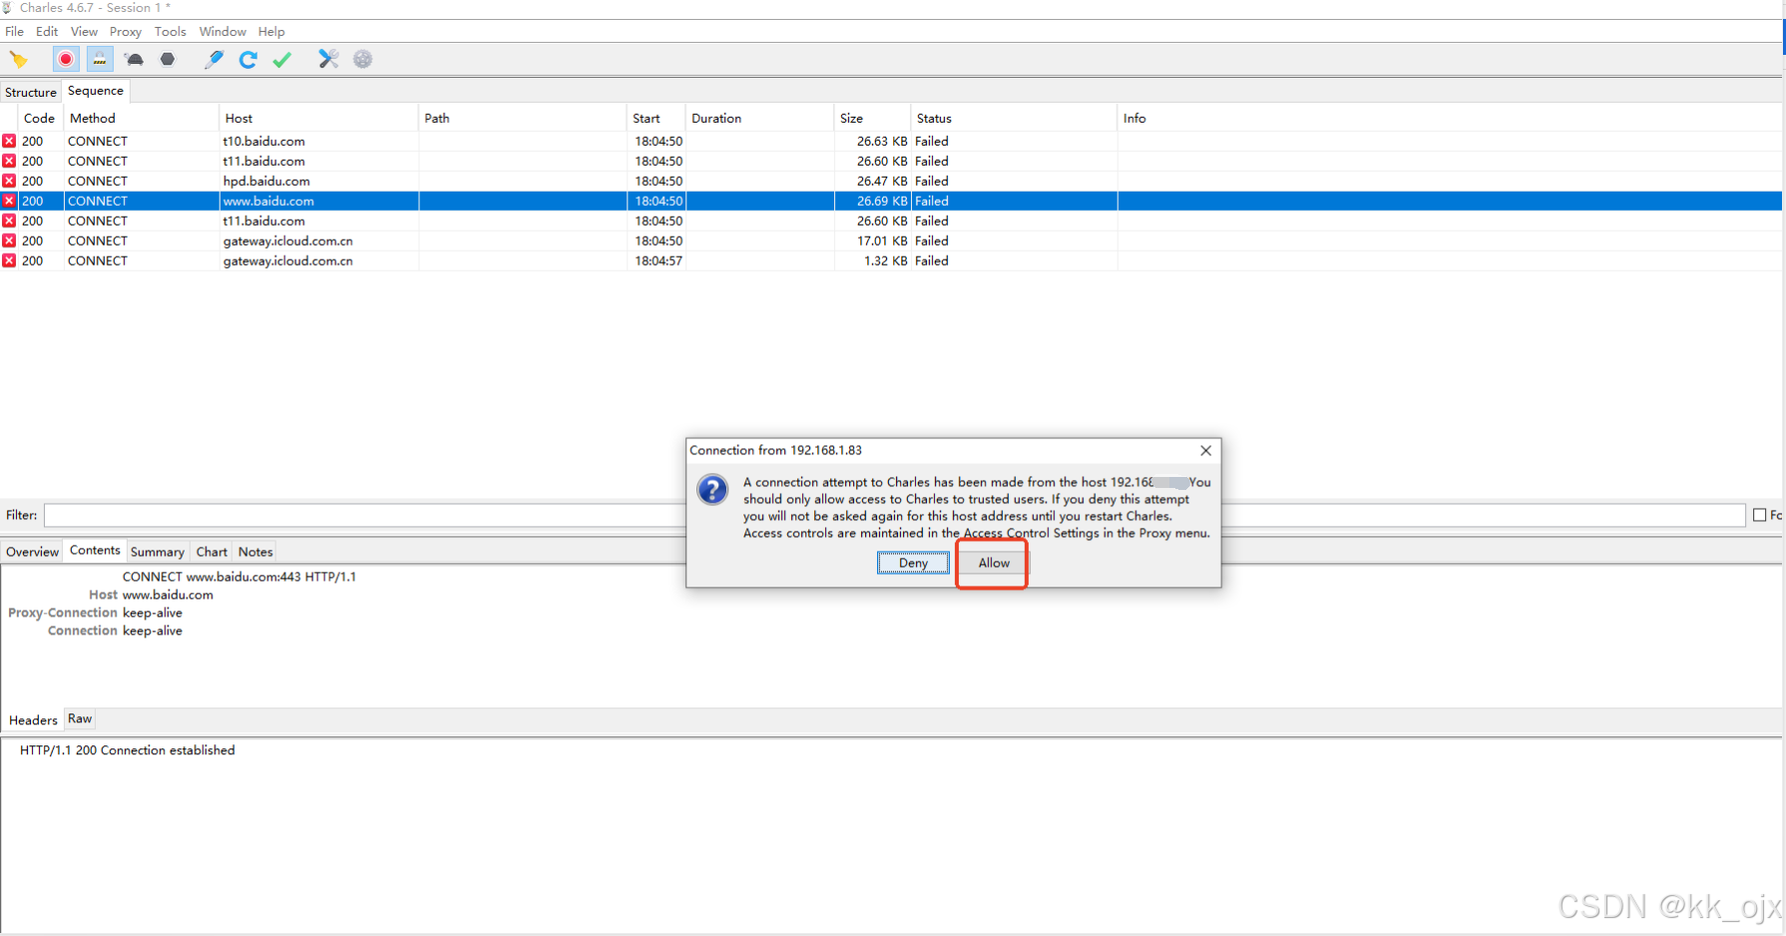Image resolution: width=1786 pixels, height=936 pixels.
Task: Click the question mark icon in the dialog
Action: tap(712, 490)
